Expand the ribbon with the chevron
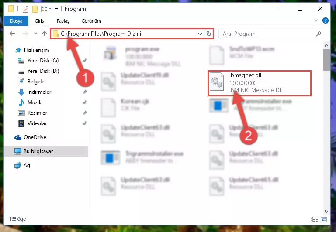336x232 pixels. click(x=315, y=21)
